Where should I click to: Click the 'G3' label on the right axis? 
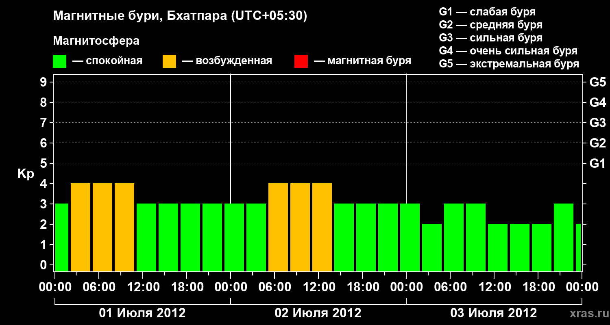pyautogui.click(x=598, y=123)
